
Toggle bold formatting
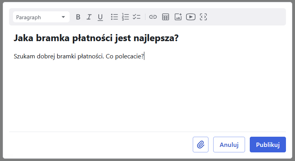tap(78, 17)
